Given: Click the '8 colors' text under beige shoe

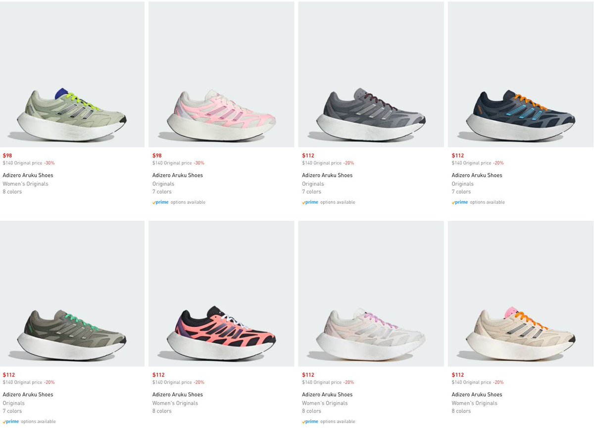Looking at the screenshot, I should [x=461, y=411].
